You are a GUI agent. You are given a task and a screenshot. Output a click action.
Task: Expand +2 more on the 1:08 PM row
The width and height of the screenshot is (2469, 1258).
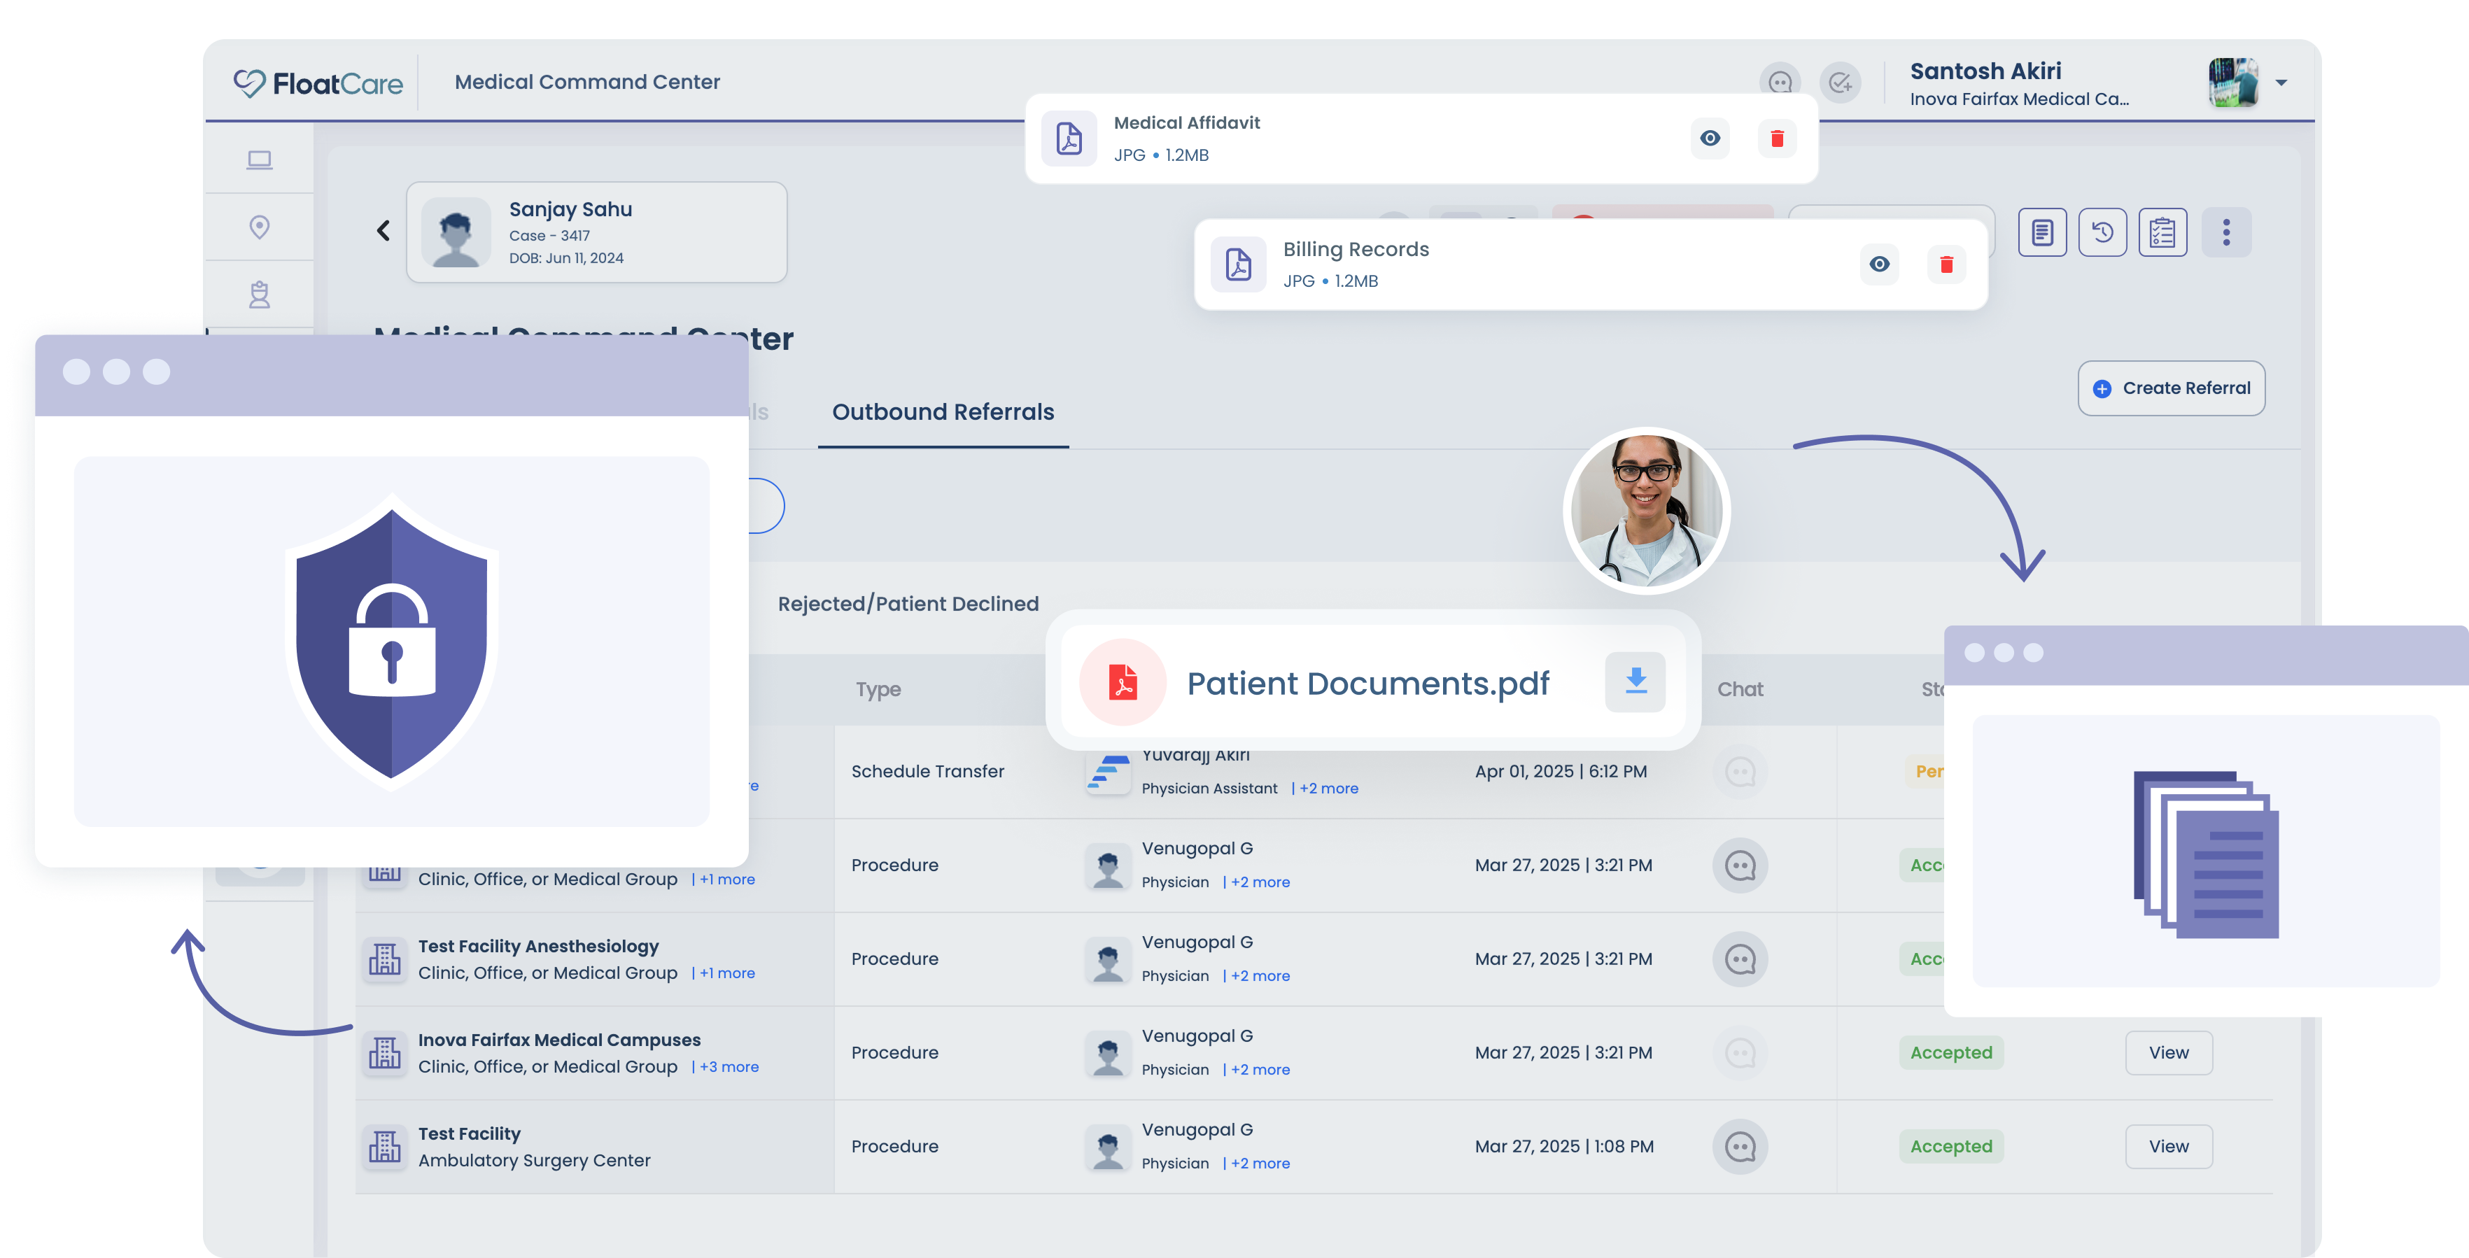click(1260, 1164)
